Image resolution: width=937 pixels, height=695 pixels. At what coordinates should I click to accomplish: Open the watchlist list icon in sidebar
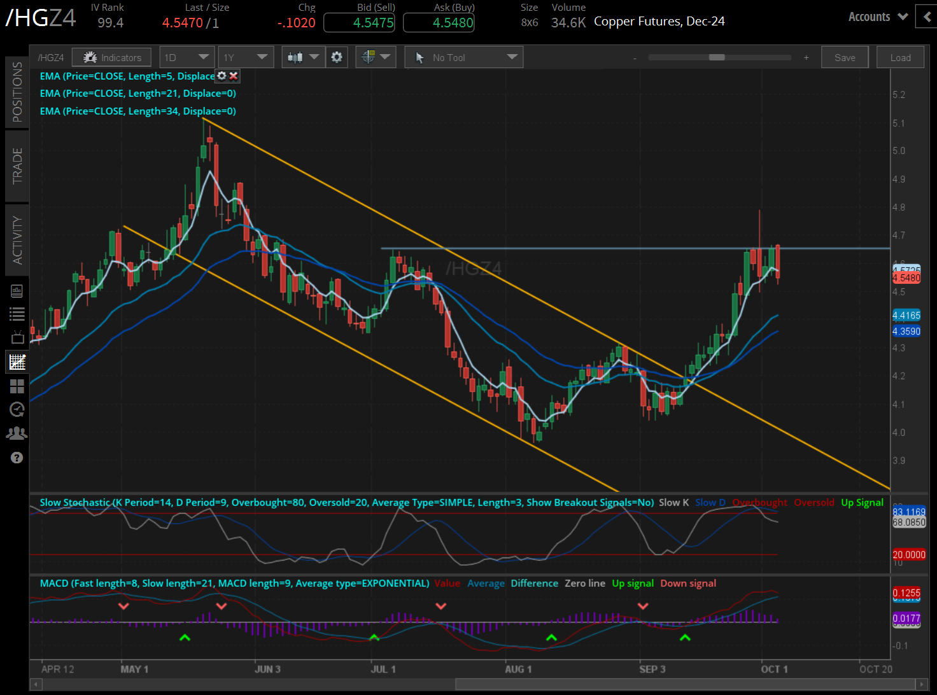[17, 314]
